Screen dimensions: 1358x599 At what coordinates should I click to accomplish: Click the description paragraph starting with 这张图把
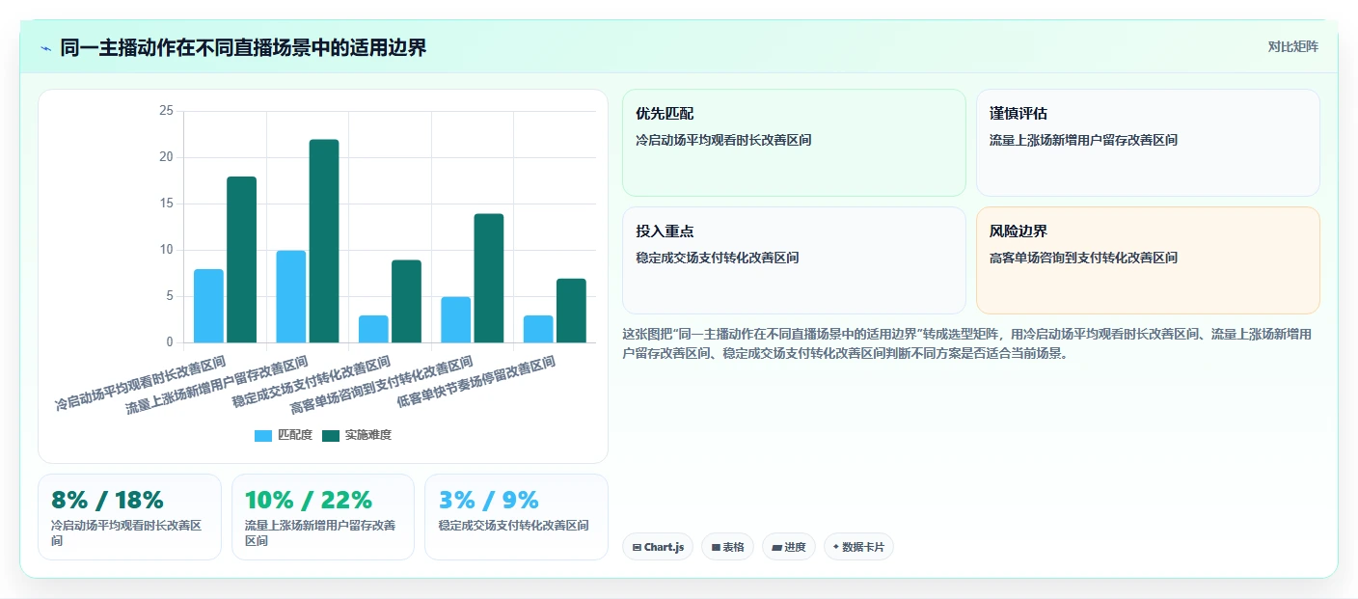(x=967, y=343)
